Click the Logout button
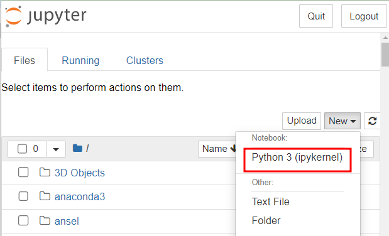The image size is (389, 236). pyautogui.click(x=364, y=16)
